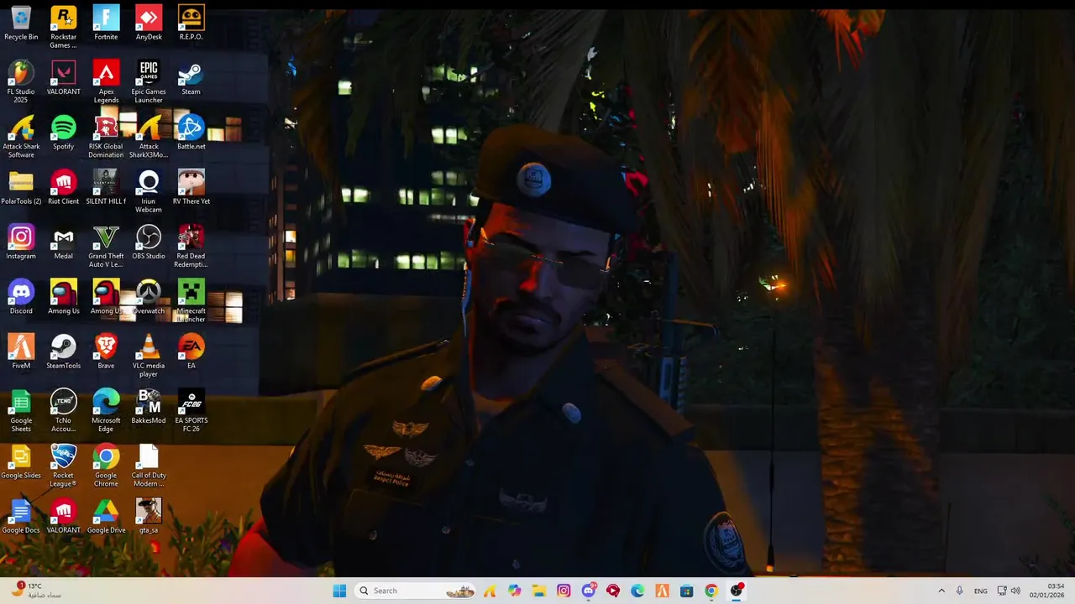Launch RISK Global Domination shortcut
1075x604 pixels.
(x=106, y=137)
